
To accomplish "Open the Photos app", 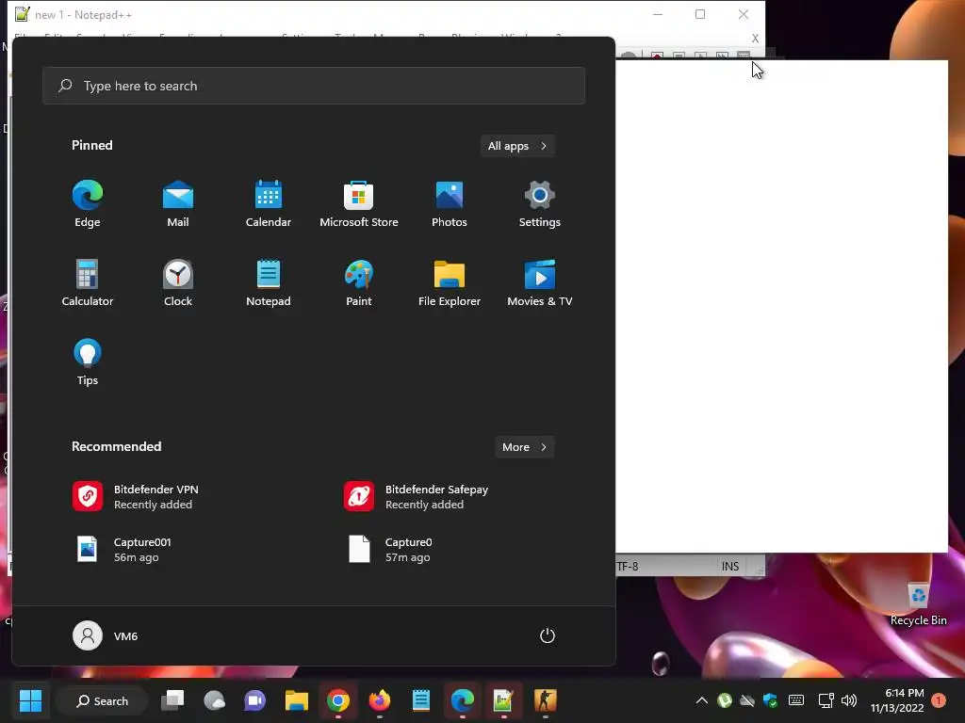I will click(x=450, y=204).
